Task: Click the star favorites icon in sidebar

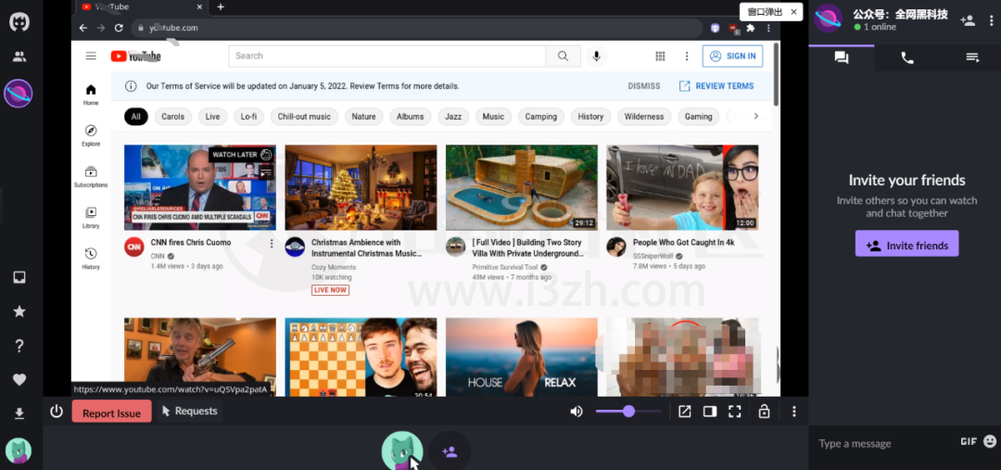Action: point(19,311)
